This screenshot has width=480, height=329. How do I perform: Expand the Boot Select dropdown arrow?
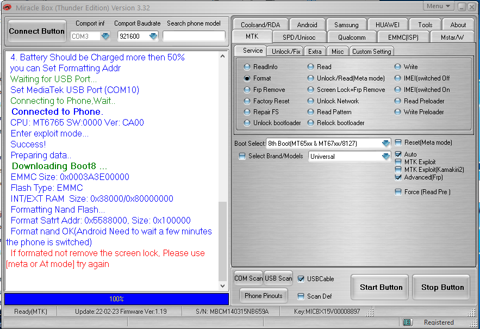pyautogui.click(x=386, y=143)
